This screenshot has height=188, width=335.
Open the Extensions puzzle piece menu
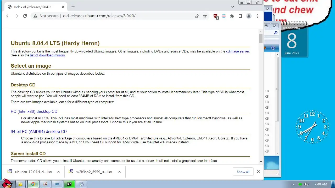[x=232, y=16]
